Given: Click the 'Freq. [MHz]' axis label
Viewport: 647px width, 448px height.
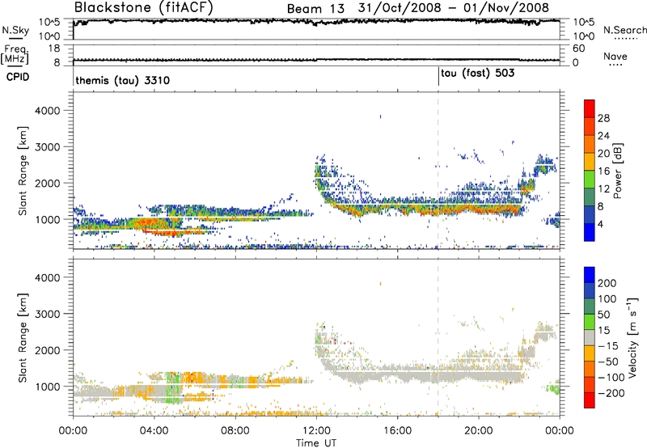Looking at the screenshot, I should coord(15,54).
